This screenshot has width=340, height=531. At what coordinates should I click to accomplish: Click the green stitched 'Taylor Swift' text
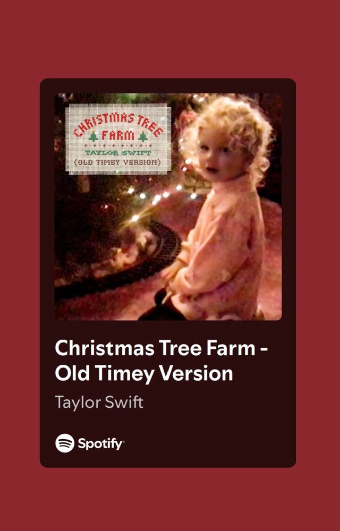click(118, 153)
